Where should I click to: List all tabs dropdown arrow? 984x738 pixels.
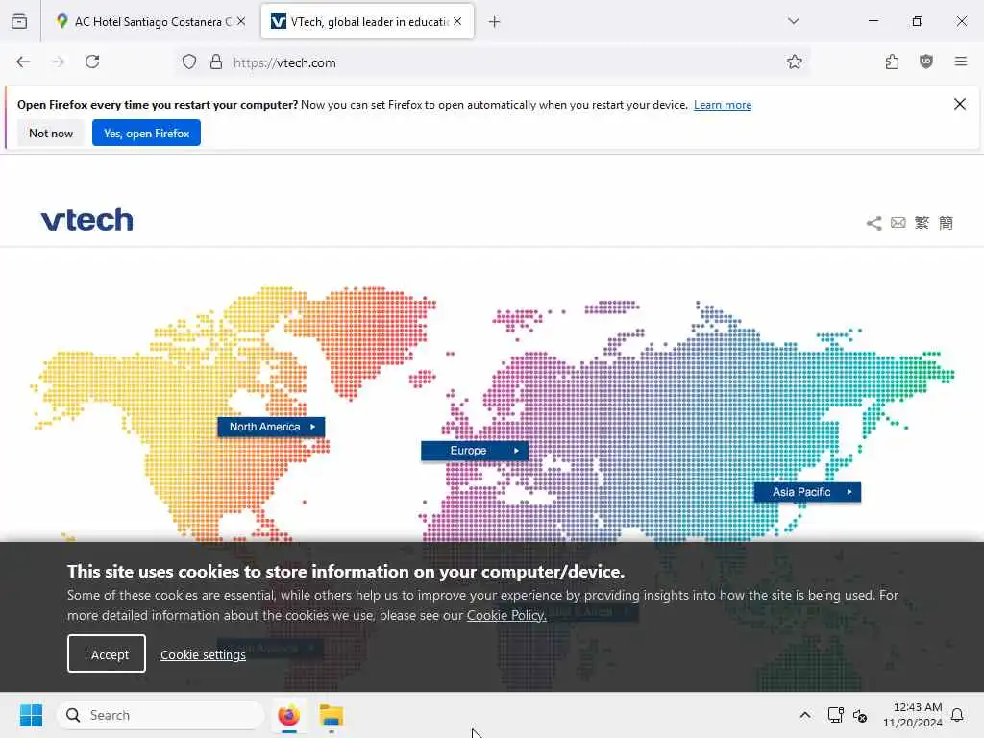(x=794, y=21)
